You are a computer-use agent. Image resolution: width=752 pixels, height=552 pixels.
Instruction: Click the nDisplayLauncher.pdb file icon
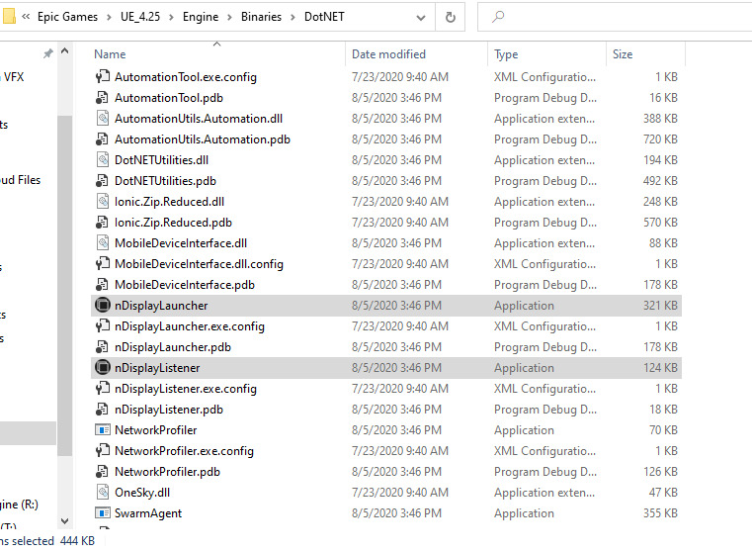pos(102,347)
